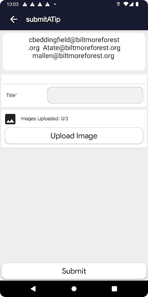148x297 pixels.
Task: Tap the first warning triangle notification icon
Action: [25, 4]
